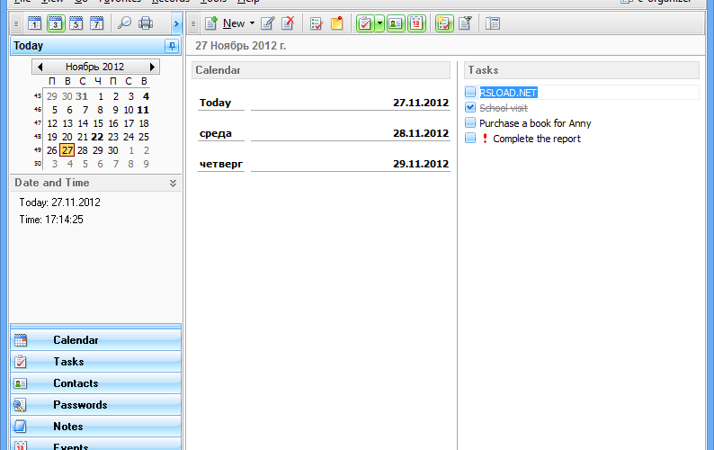Screen dimensions: 714x450
Task: Open the magnifier search tool
Action: (x=124, y=23)
